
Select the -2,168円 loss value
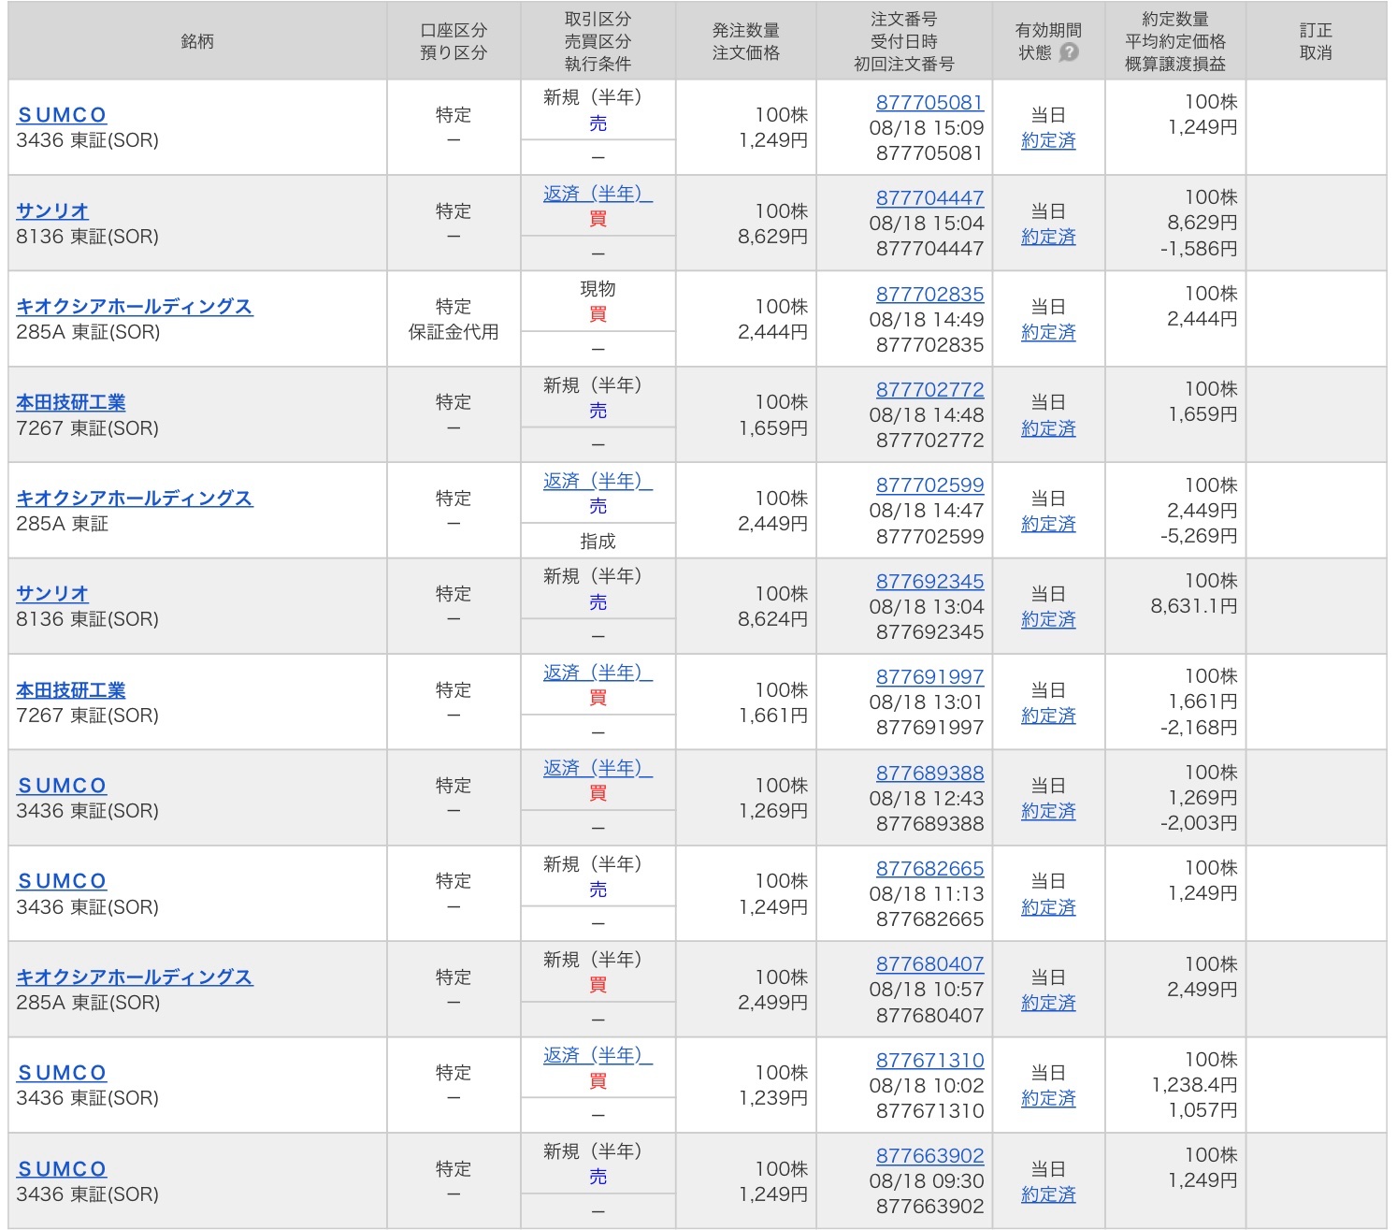tap(1199, 728)
